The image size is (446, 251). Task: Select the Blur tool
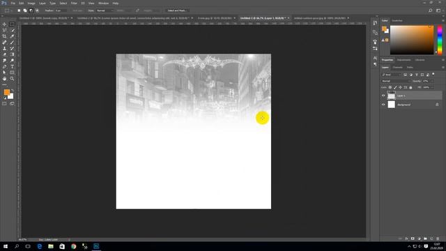[x=4, y=61]
